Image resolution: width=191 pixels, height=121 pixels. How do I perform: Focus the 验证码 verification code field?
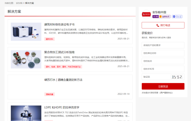pos(156,77)
